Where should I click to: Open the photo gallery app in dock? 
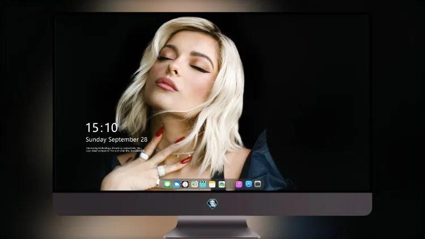[222, 185]
